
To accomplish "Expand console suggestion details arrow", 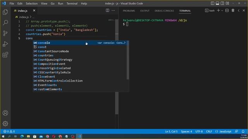I will click(x=125, y=43).
